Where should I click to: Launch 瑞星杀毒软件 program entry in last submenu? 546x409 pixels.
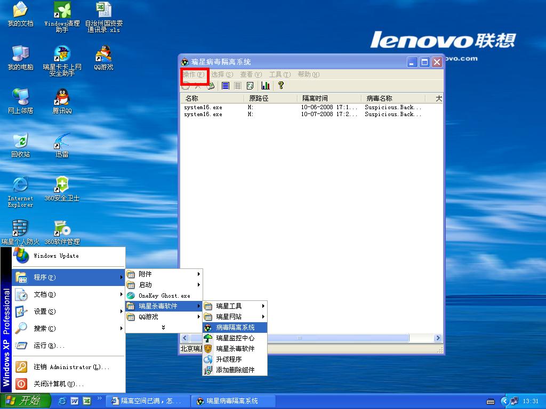pyautogui.click(x=235, y=348)
